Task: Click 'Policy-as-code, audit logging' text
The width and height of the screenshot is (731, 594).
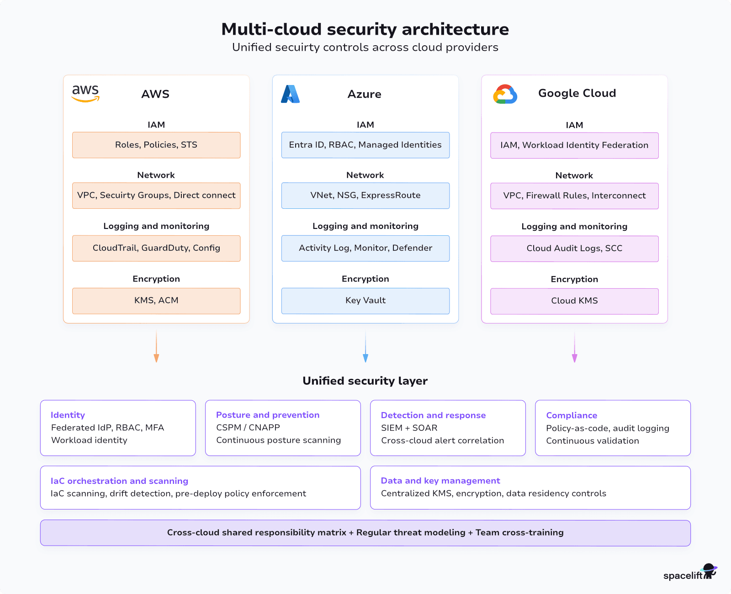Action: [x=608, y=429]
